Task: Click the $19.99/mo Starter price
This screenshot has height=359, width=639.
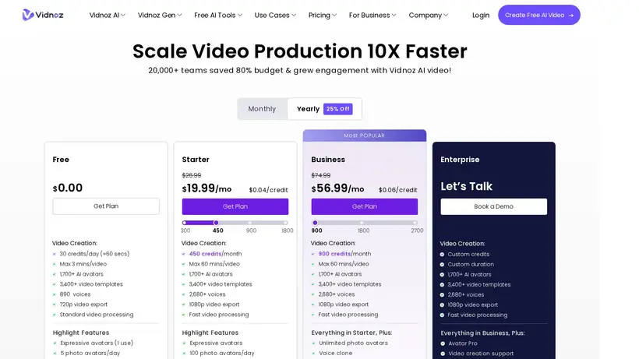Action: 207,188
